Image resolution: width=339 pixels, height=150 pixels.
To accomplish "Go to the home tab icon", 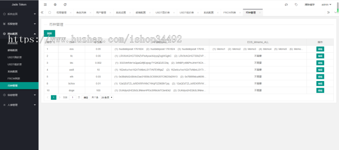I will click(x=50, y=12).
